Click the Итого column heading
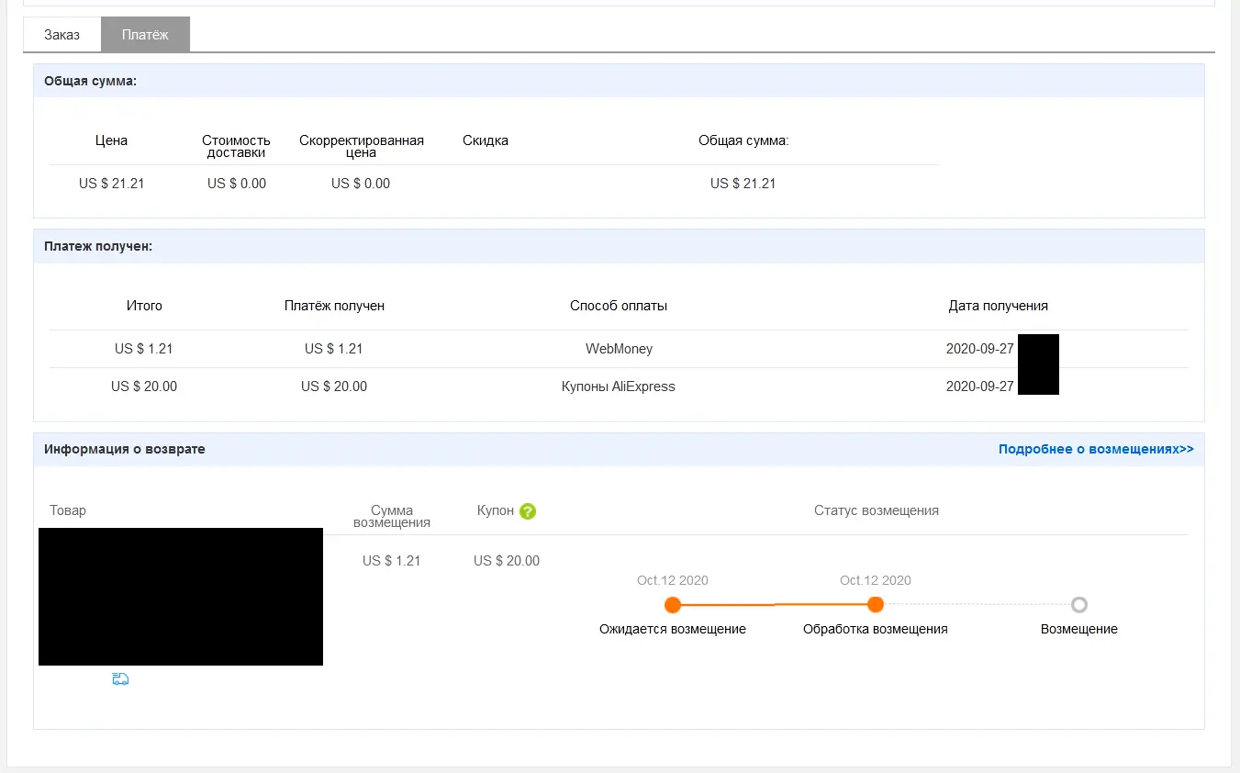 [x=144, y=306]
